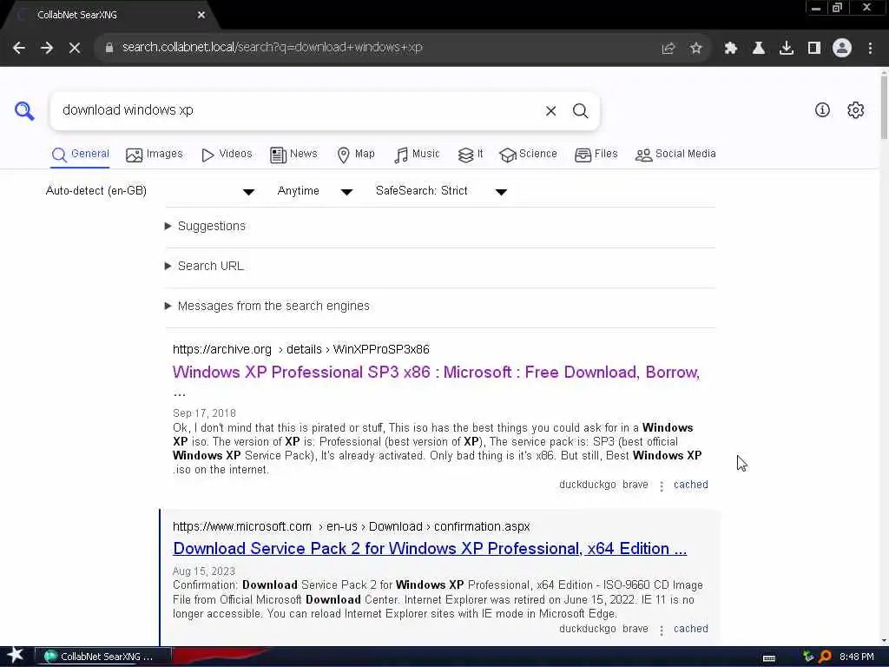Screen dimensions: 889x667
Task: Click the taskbar clock 8:48 PM
Action: pos(857,657)
